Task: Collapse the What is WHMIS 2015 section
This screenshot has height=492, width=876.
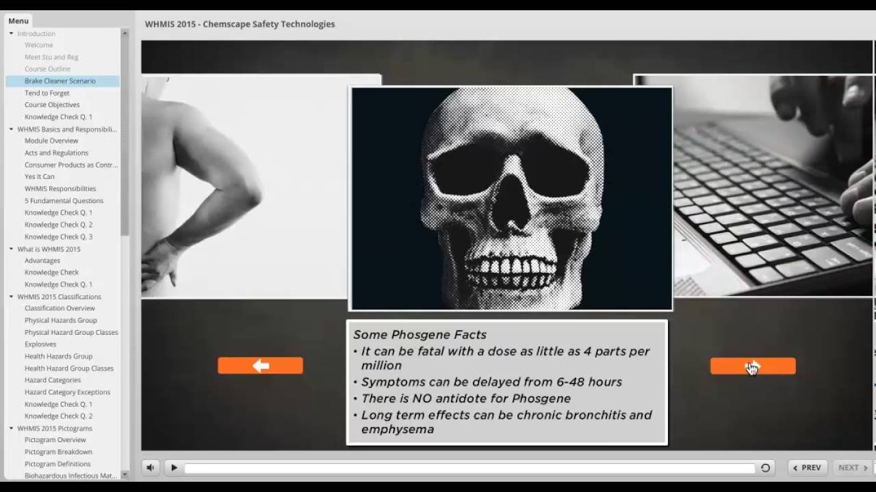Action: [12, 249]
